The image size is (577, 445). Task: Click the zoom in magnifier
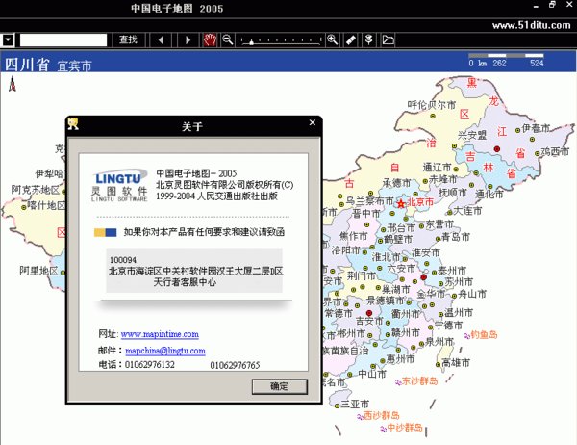point(333,39)
